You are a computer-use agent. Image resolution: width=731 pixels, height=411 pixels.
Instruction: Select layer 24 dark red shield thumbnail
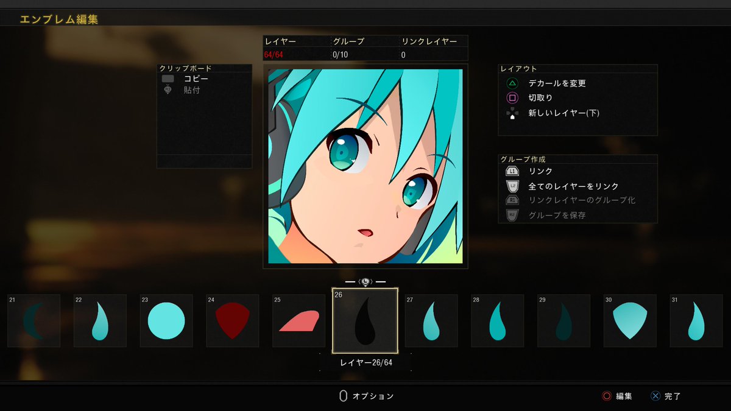coord(233,321)
